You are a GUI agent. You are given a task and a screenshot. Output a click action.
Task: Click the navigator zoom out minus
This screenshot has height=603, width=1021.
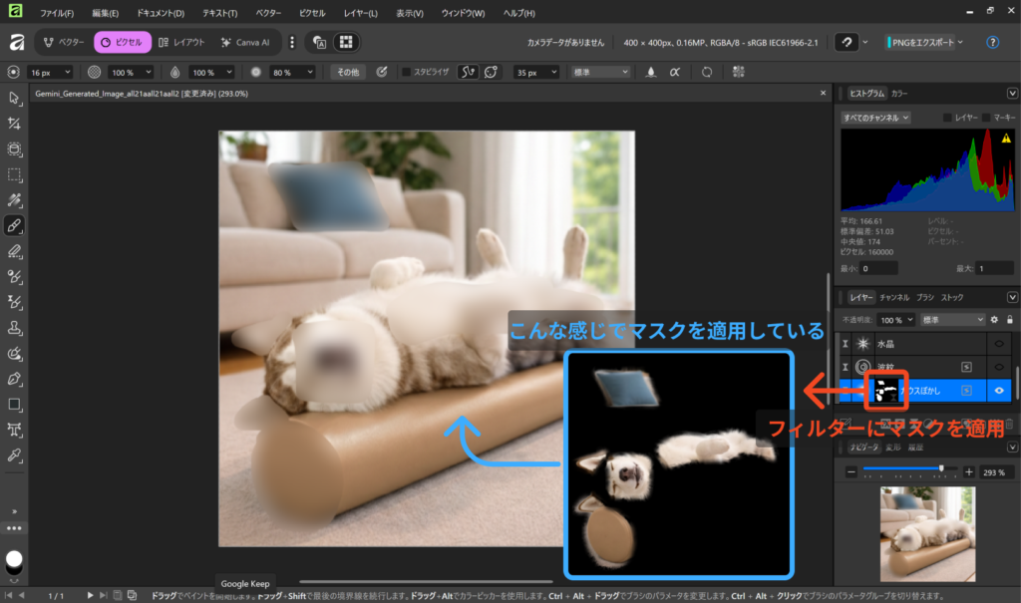(851, 471)
